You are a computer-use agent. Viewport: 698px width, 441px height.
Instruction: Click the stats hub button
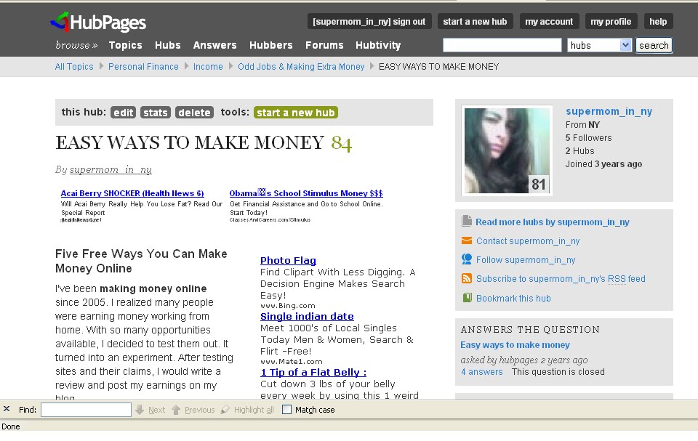(x=156, y=113)
